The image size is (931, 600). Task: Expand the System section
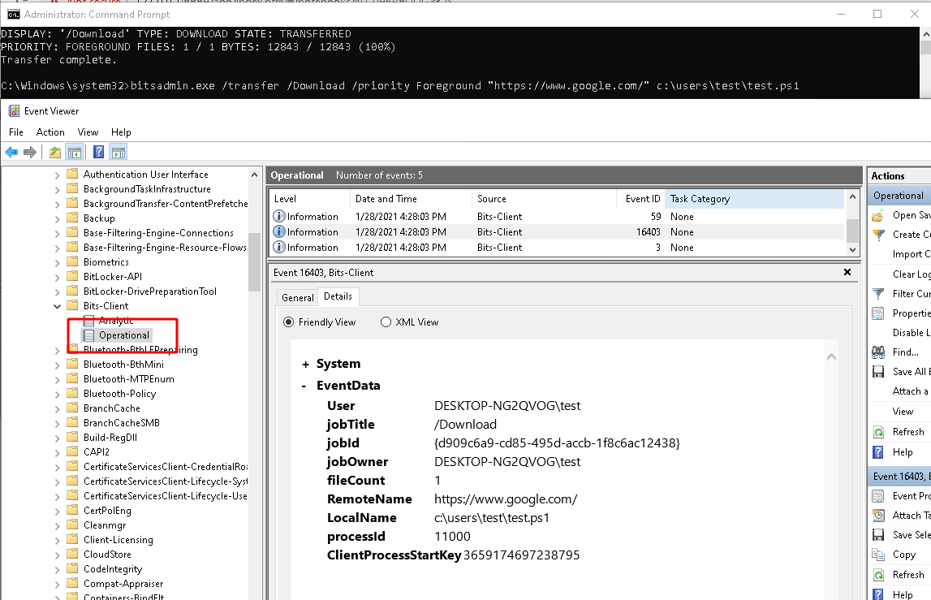pyautogui.click(x=305, y=365)
